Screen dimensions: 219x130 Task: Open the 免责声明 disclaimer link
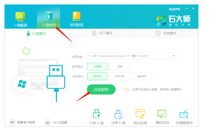click(175, 9)
